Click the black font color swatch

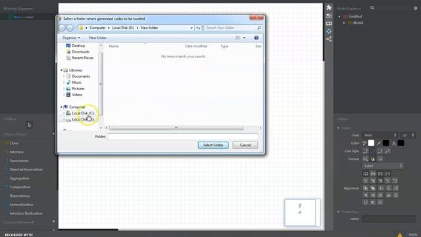click(401, 144)
